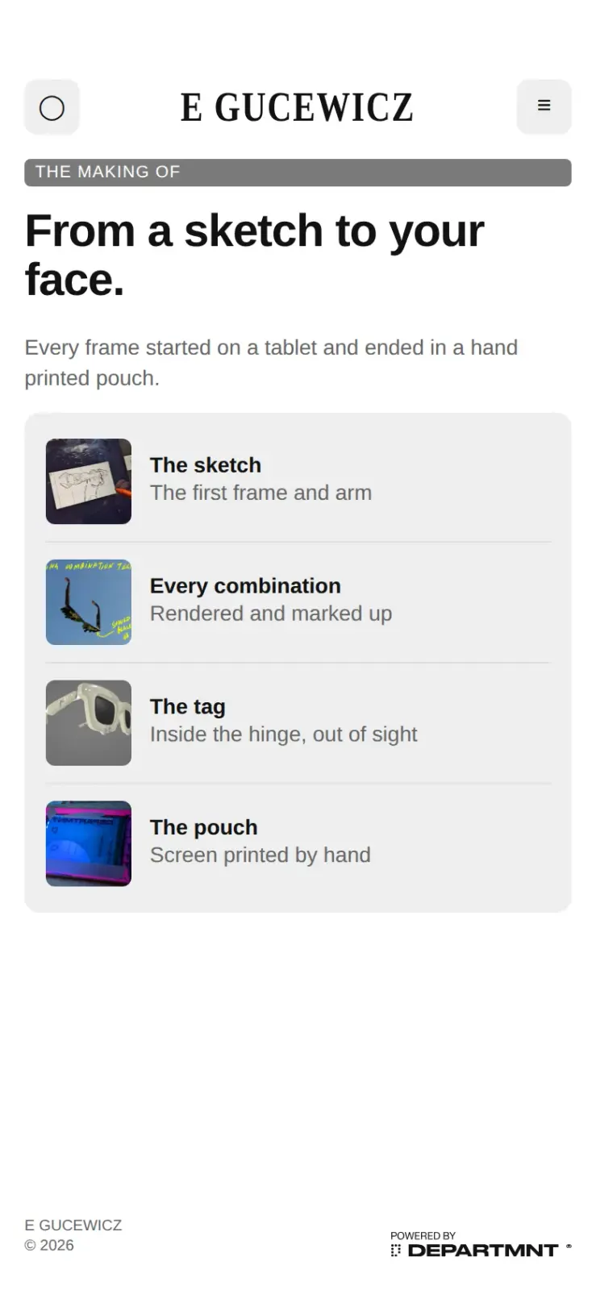The width and height of the screenshot is (596, 1290).
Task: Click THE MAKING OF label bar
Action: click(x=298, y=172)
